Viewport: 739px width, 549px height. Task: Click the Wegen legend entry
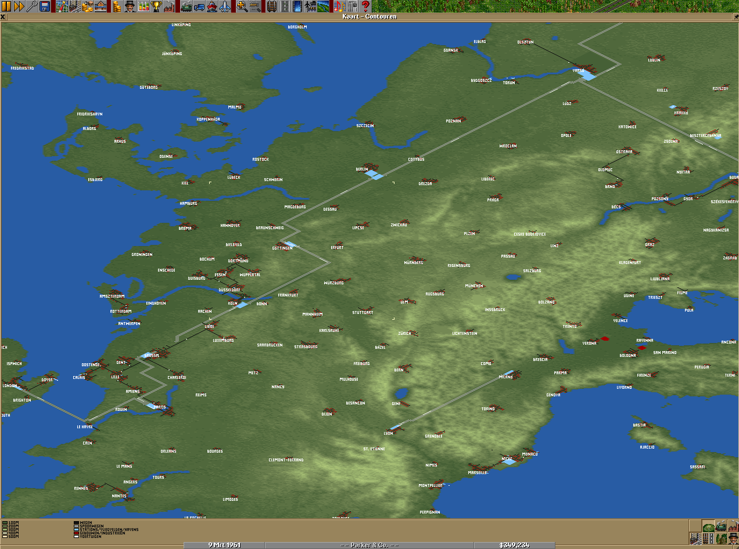(x=84, y=522)
